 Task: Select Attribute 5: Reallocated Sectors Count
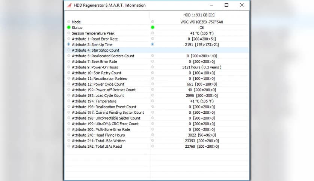(x=103, y=56)
